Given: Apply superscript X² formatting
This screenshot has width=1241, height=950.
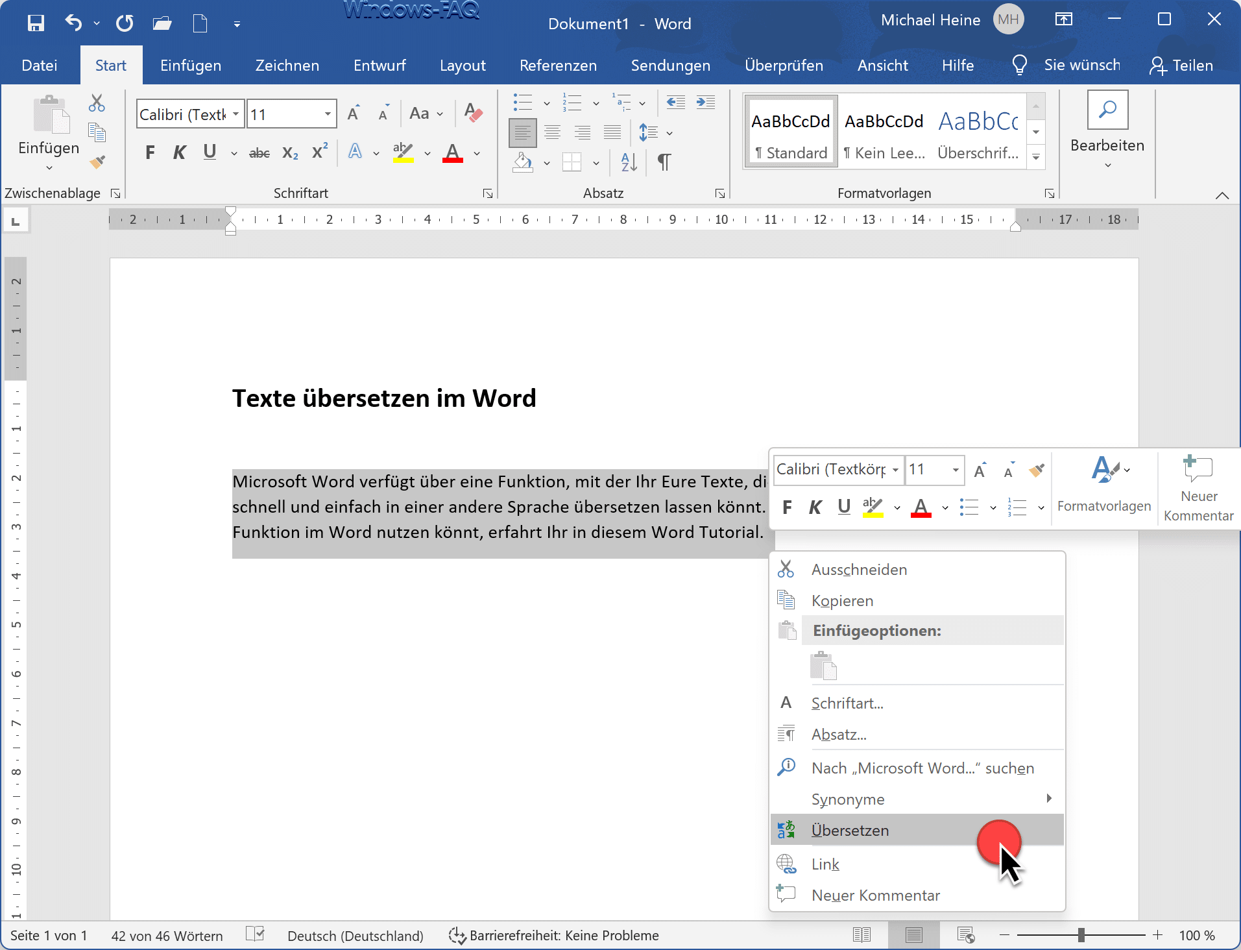Looking at the screenshot, I should click(320, 152).
